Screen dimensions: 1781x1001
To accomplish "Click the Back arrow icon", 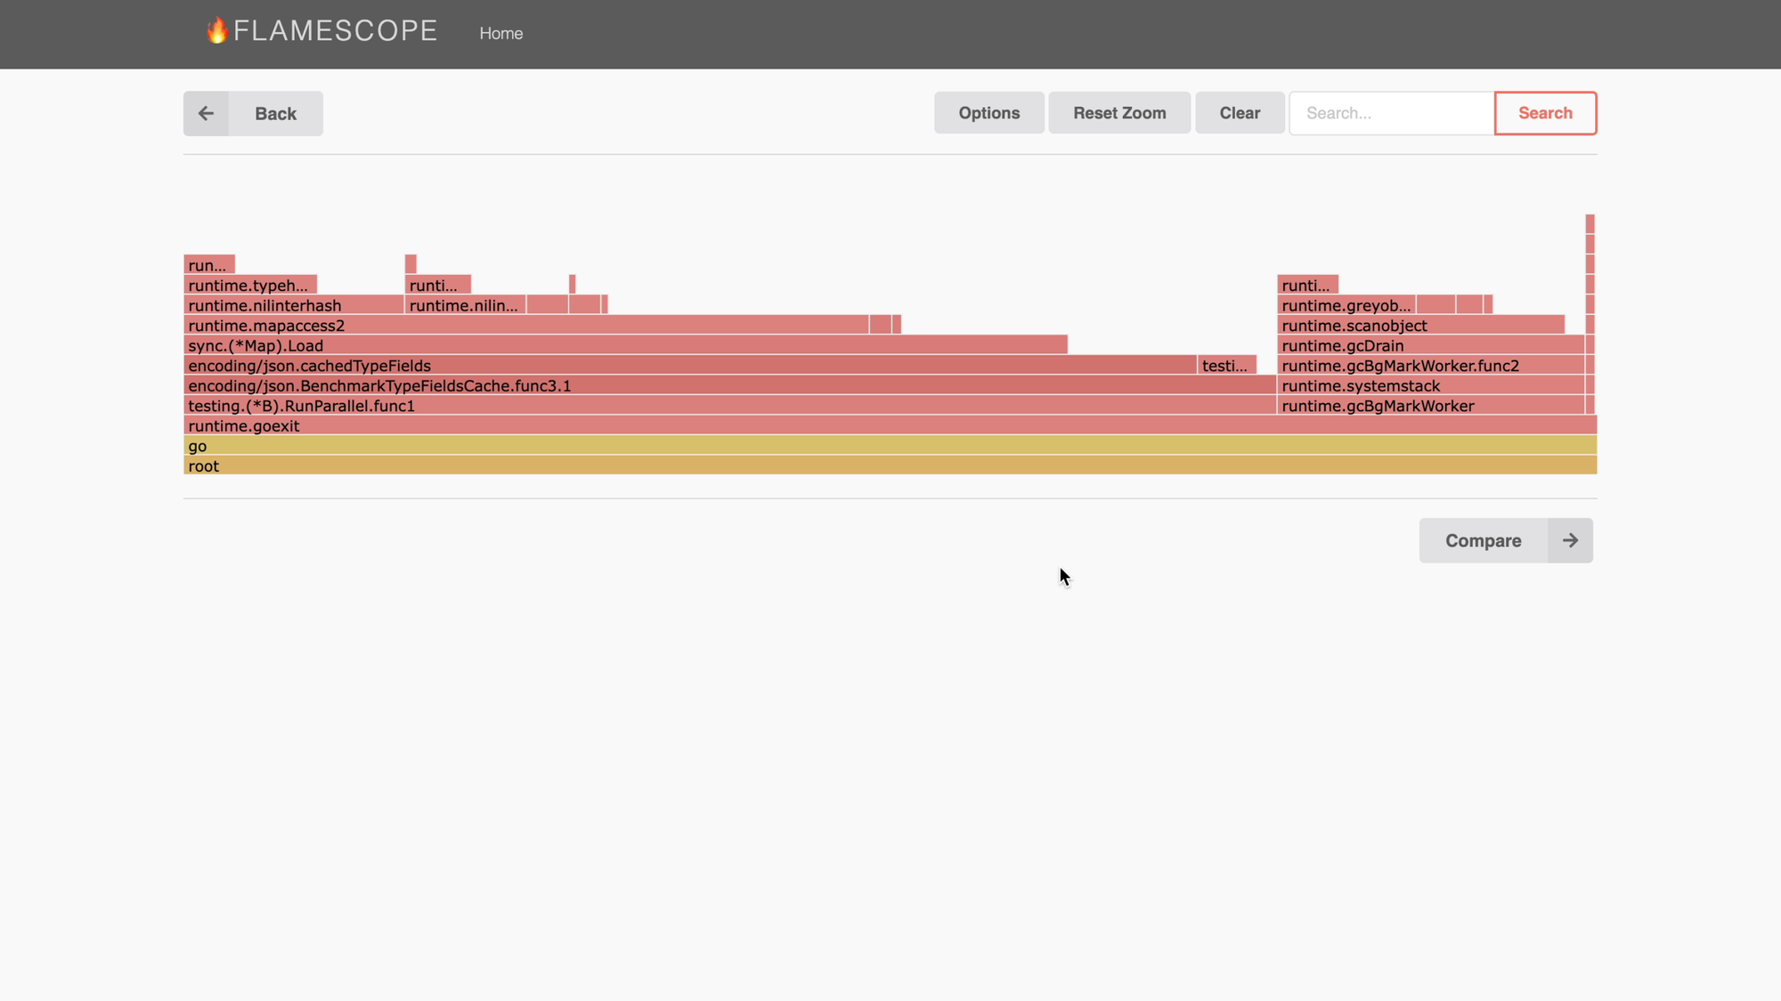I will coord(206,114).
